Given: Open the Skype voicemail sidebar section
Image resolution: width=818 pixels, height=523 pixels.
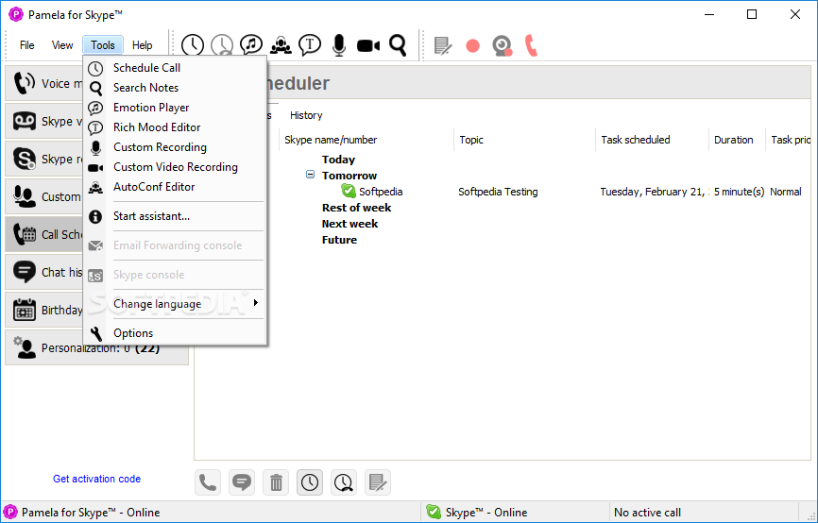Looking at the screenshot, I should [x=44, y=121].
